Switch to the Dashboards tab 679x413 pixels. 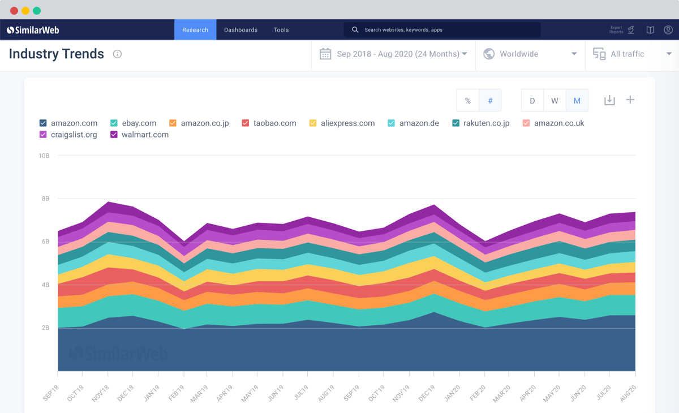pos(240,30)
